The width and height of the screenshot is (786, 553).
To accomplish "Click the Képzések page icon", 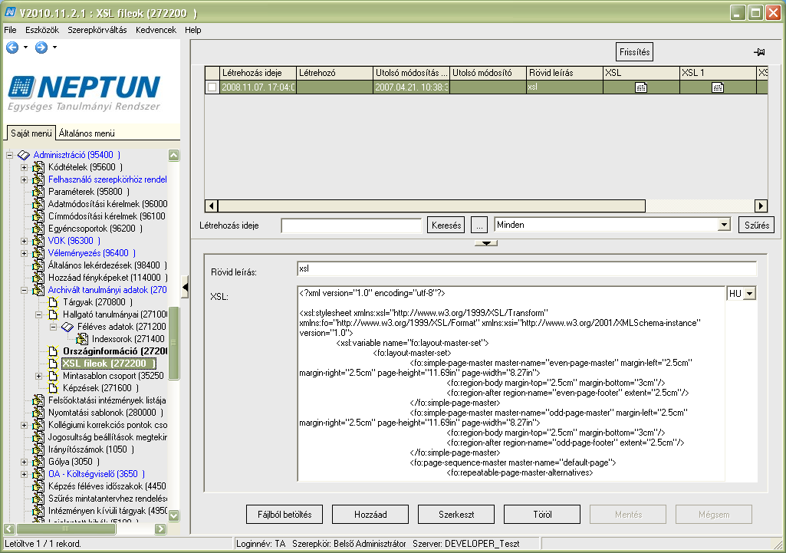I will (x=53, y=388).
